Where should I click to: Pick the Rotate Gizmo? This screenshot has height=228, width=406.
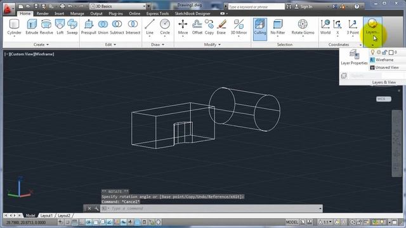303,27
